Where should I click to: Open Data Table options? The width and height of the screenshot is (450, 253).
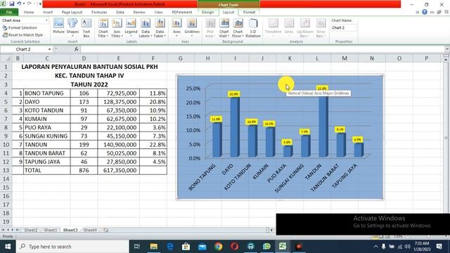point(160,28)
